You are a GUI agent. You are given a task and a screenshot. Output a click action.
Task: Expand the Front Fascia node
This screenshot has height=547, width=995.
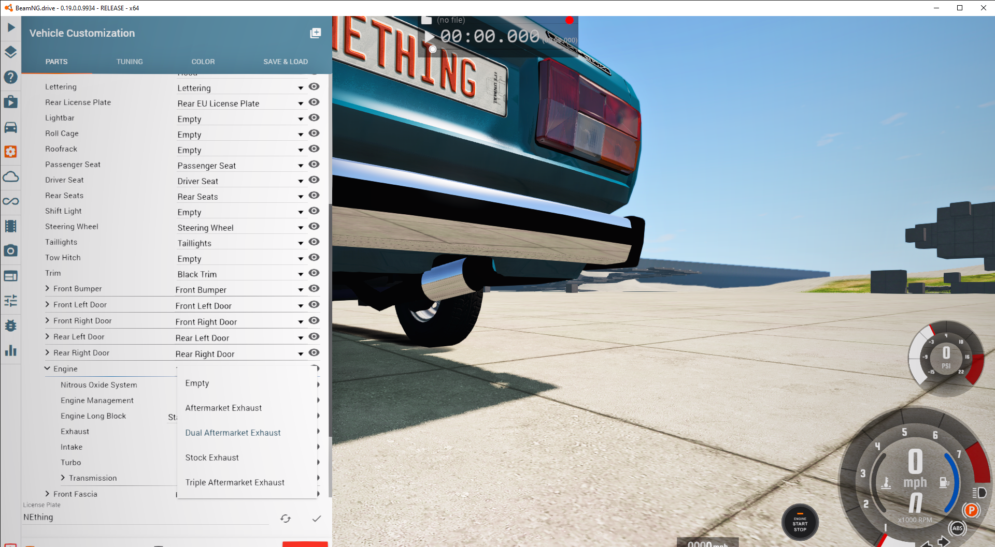click(x=48, y=494)
